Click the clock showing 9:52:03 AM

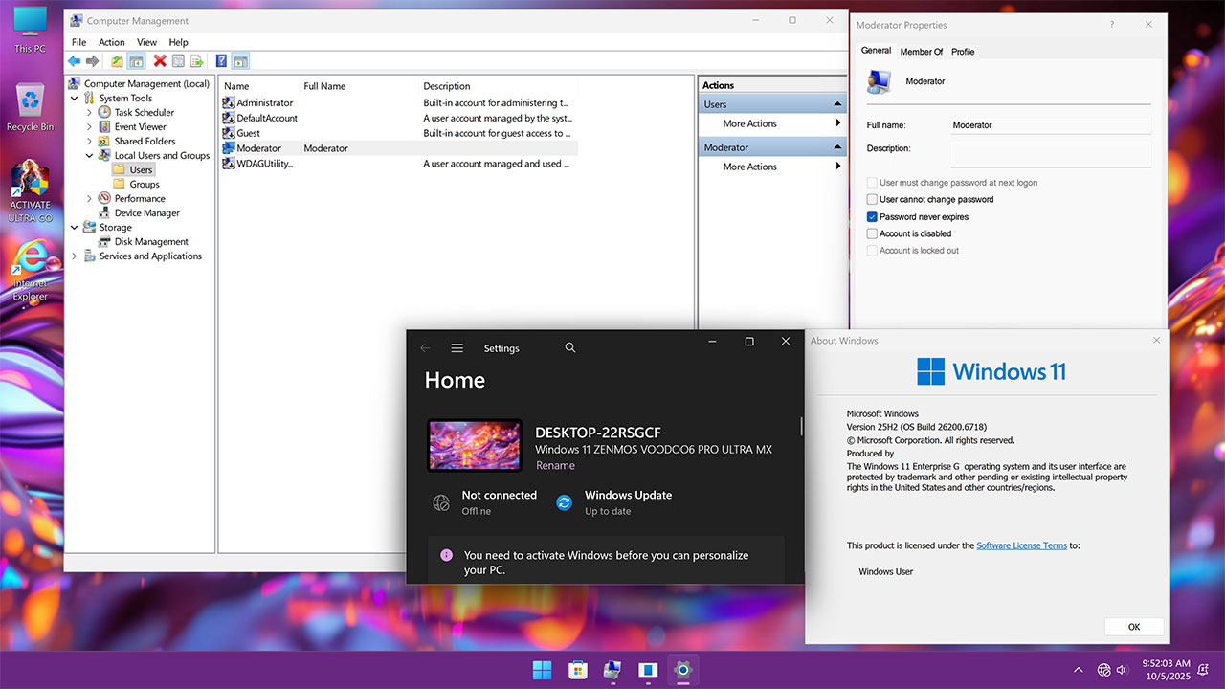coord(1167,663)
